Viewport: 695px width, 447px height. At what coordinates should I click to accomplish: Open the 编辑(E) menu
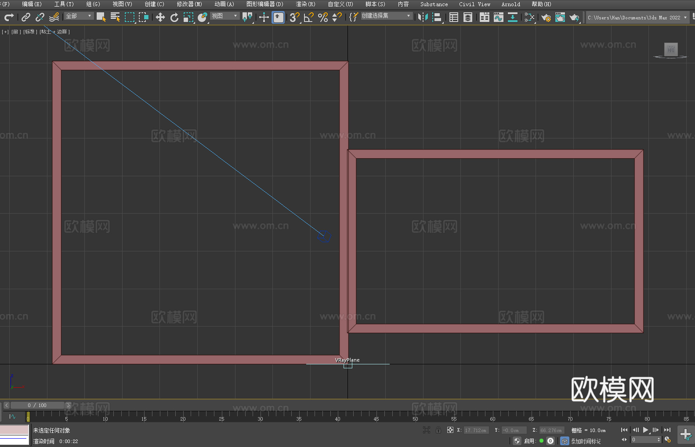point(32,4)
